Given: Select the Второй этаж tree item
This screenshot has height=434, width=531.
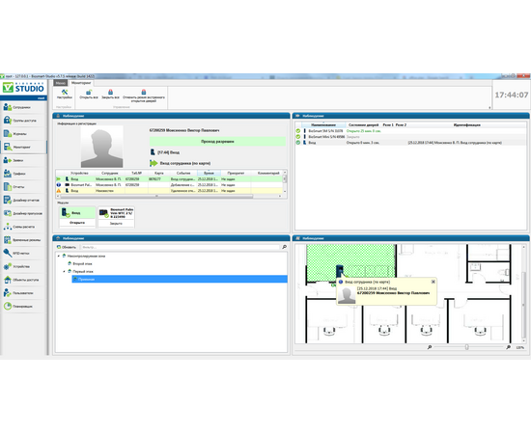Looking at the screenshot, I should pos(82,263).
